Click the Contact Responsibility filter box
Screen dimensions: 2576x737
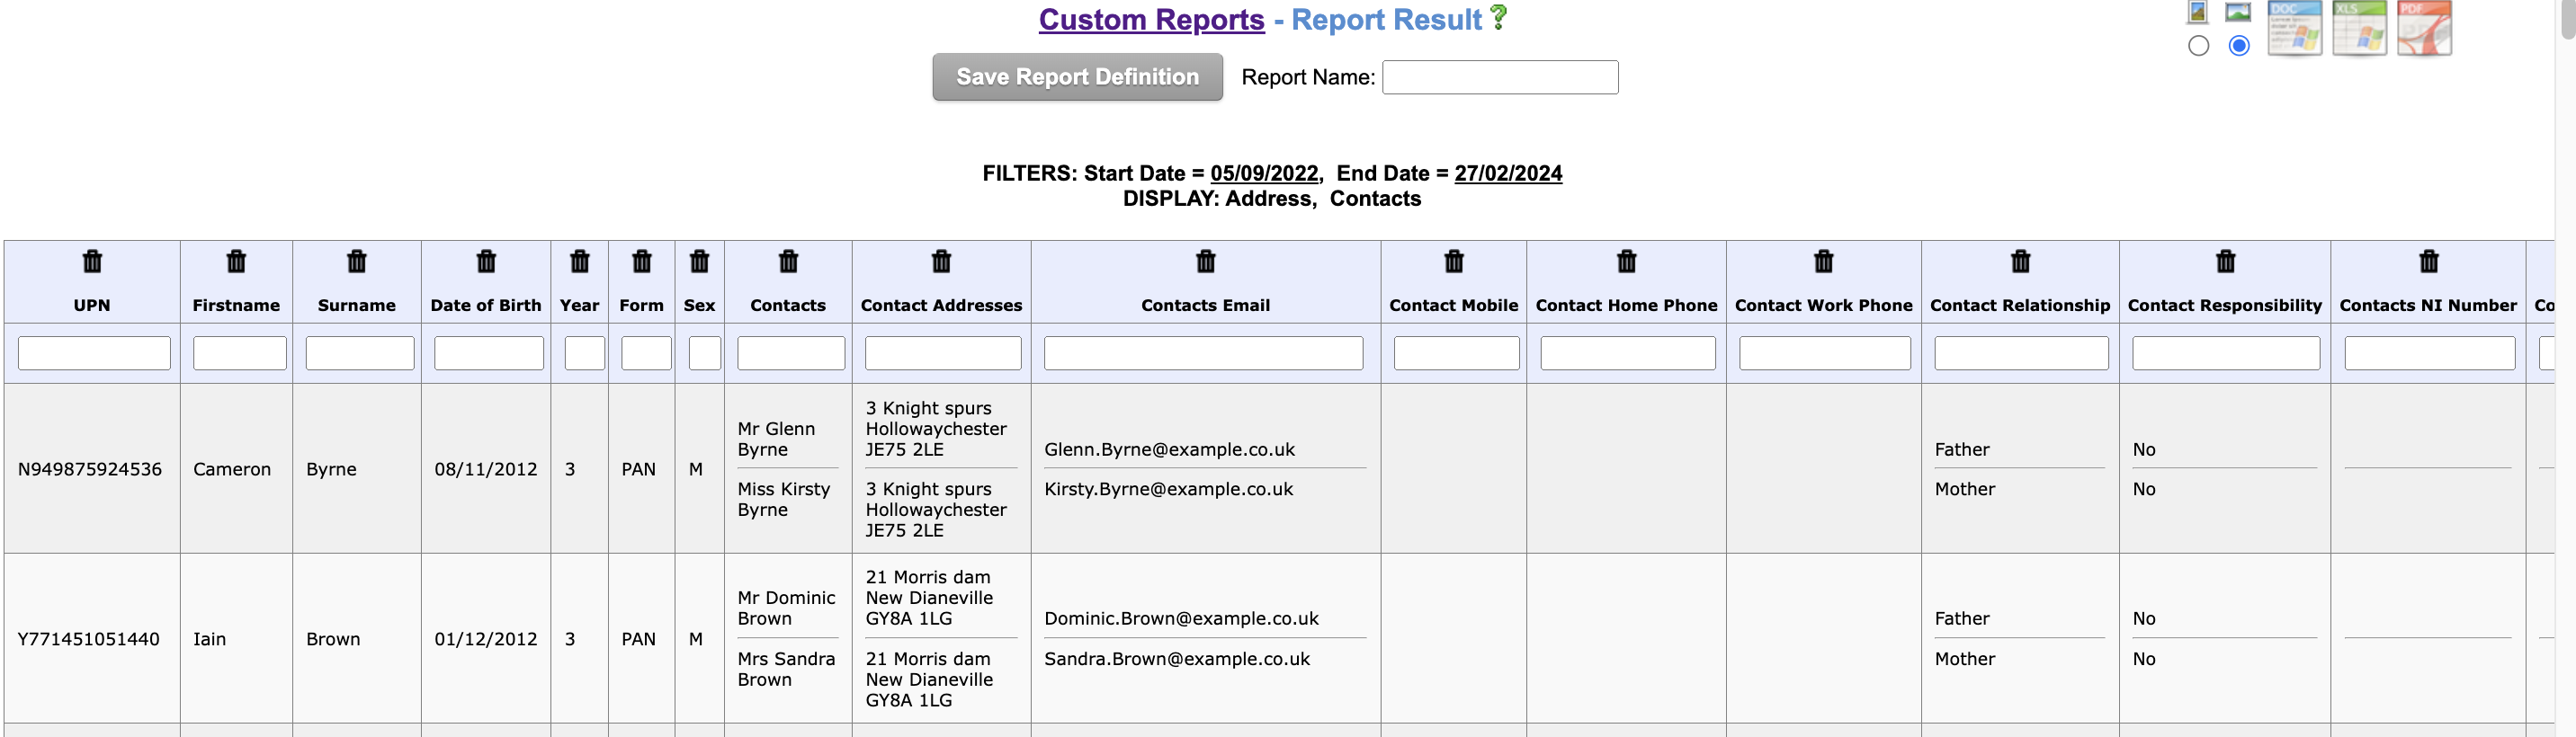(2226, 353)
